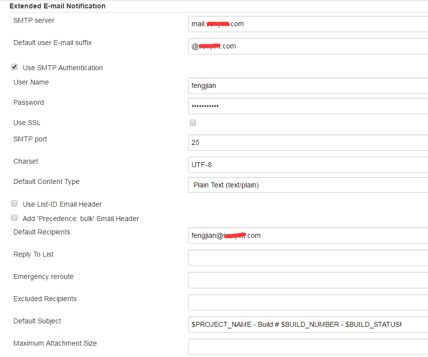Click the SMTP server input field
Screen dimensions: 428x357
tap(308, 24)
